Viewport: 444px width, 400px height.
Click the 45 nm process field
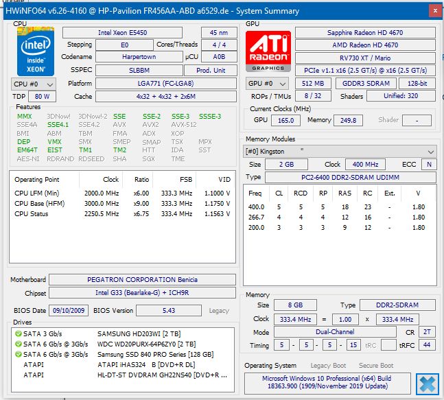click(219, 32)
